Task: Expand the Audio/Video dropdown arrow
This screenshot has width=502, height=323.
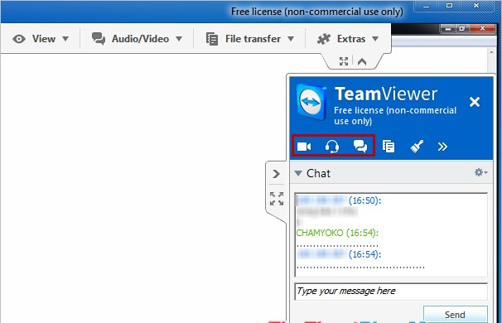Action: point(179,39)
